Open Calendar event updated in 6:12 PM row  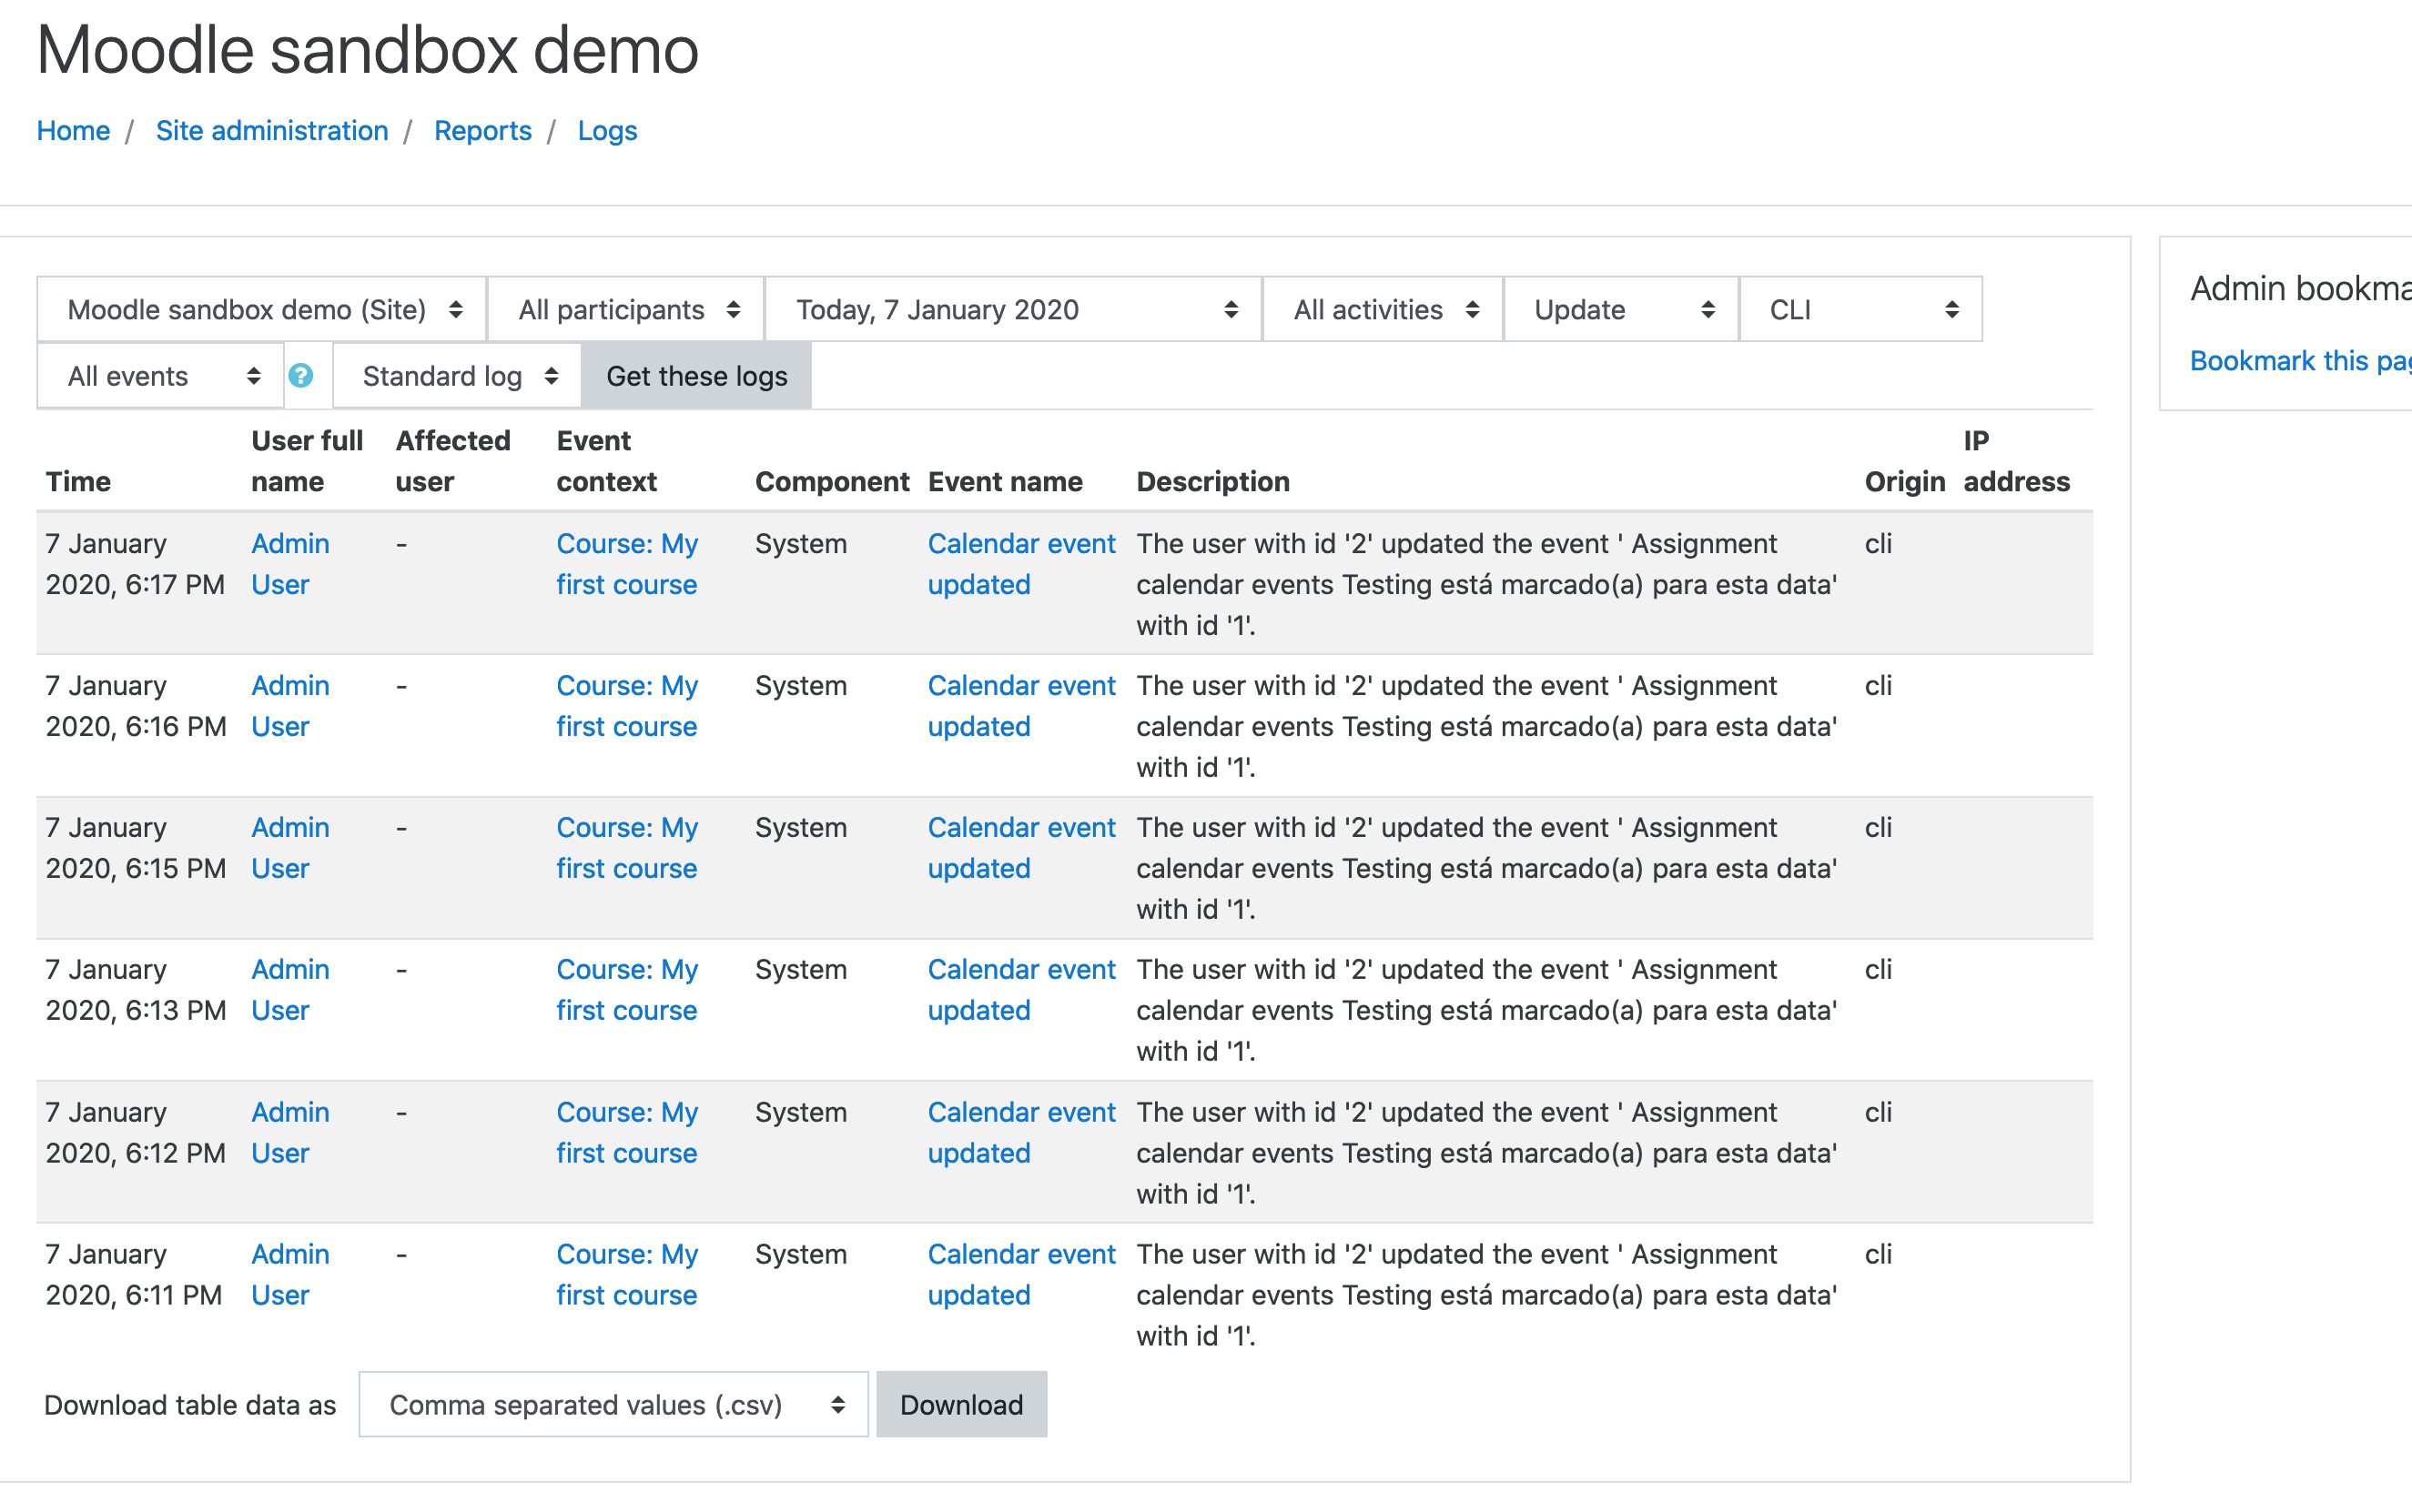(x=1021, y=1133)
